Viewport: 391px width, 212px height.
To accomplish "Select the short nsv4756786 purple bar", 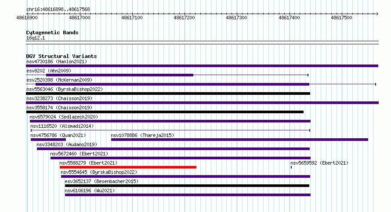I will pos(48,140).
